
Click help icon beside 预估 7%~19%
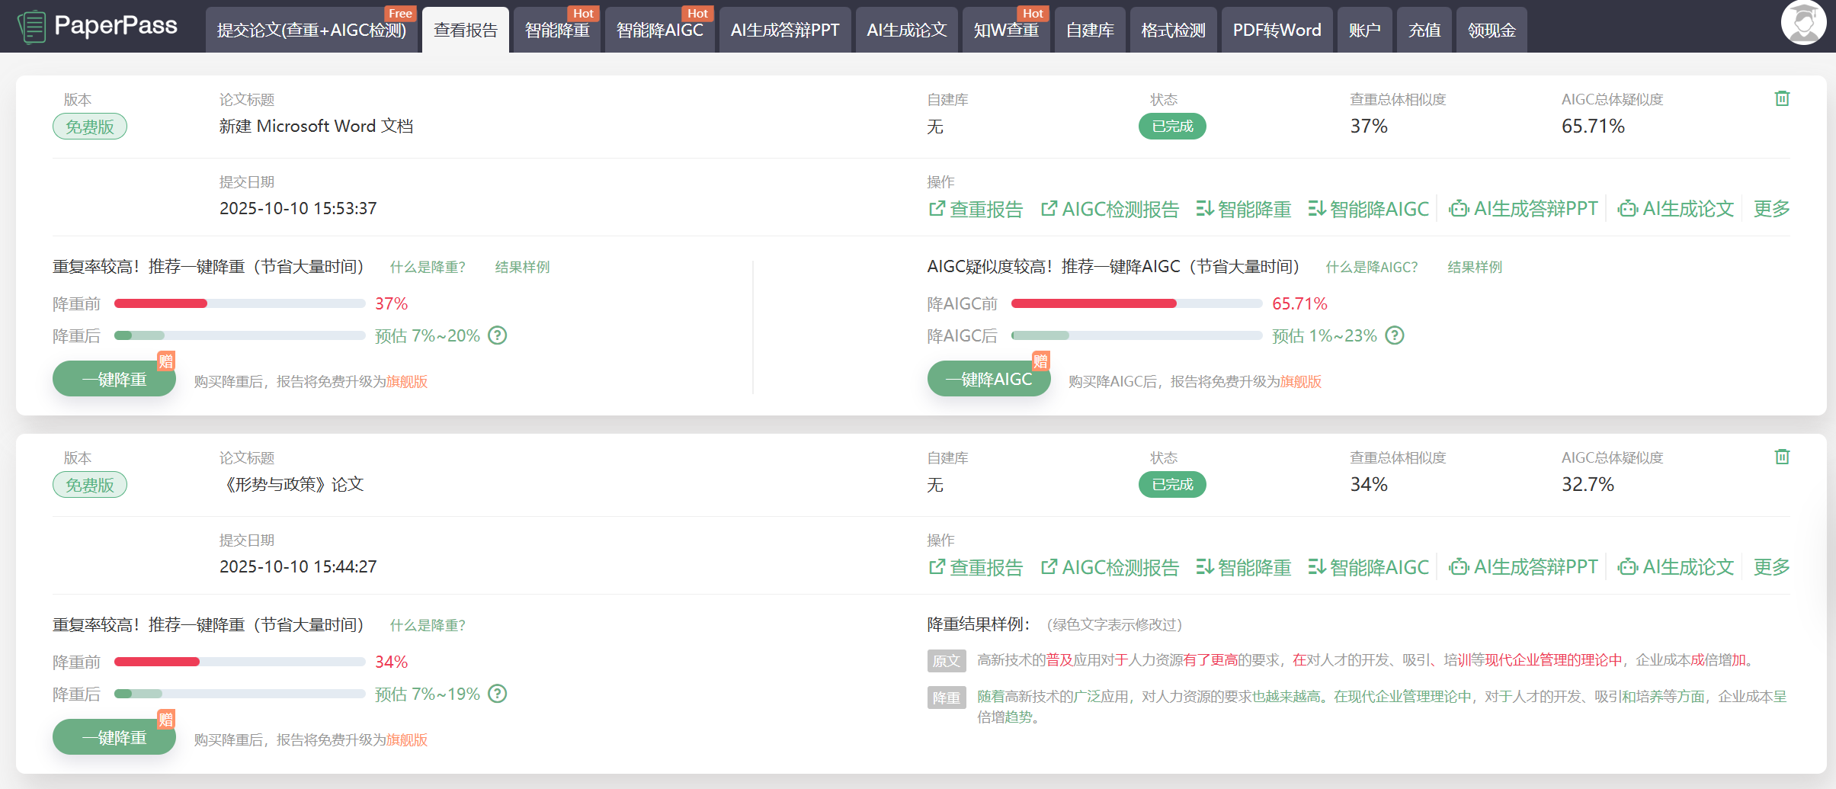[497, 694]
